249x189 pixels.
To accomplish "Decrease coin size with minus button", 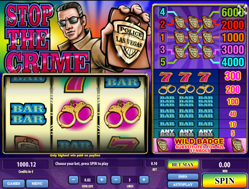I will tap(73, 180).
